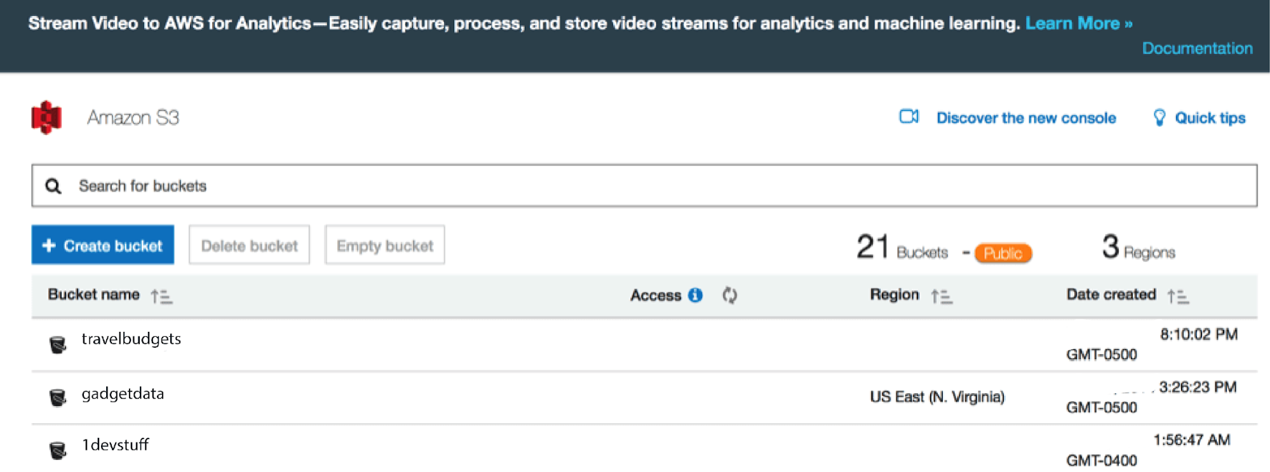1270x472 pixels.
Task: Click US East (N. Virginia) region cell
Action: click(937, 397)
